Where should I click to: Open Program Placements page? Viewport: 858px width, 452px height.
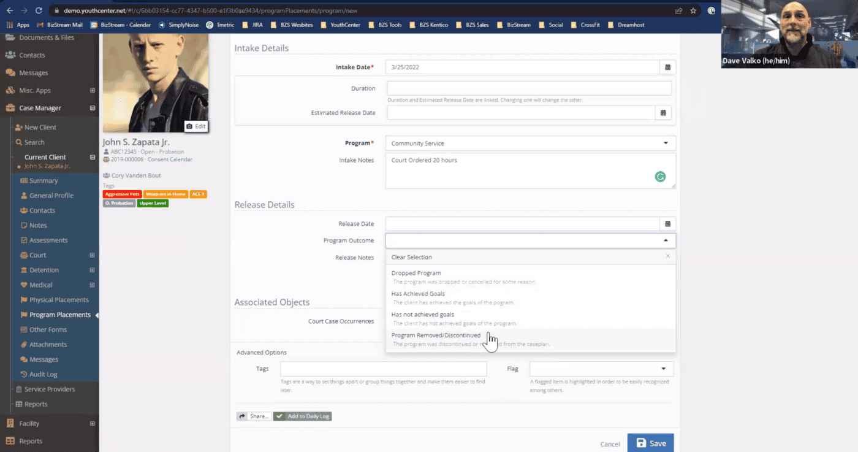59,315
